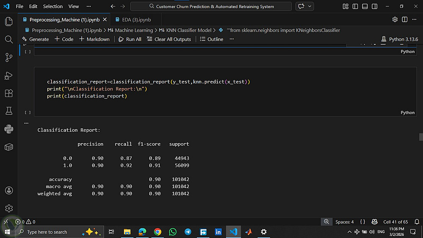The height and width of the screenshot is (238, 423).
Task: Click Run All in notebook toolbar
Action: (129, 39)
